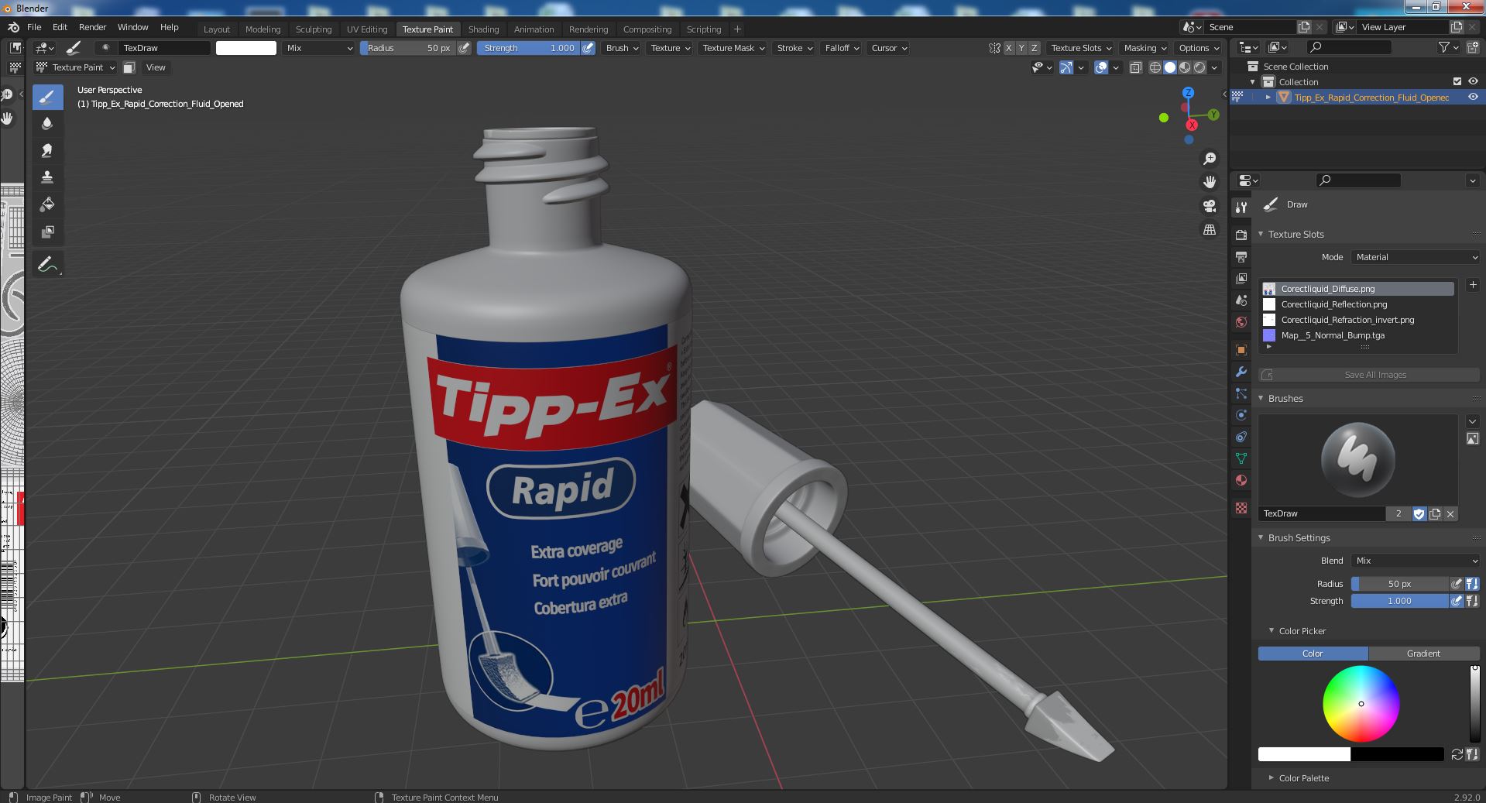The image size is (1486, 803).
Task: Open the File menu
Action: click(34, 27)
